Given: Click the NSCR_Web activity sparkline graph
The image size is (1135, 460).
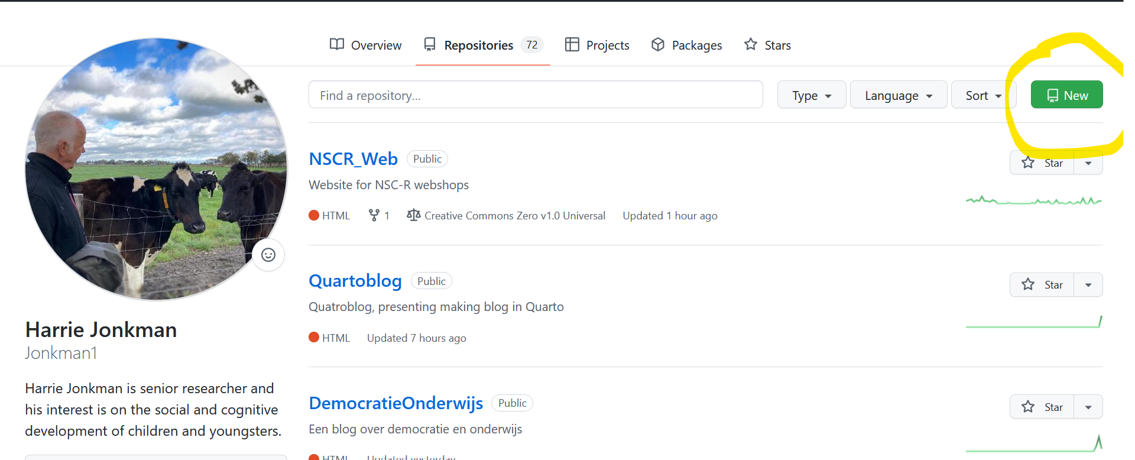Looking at the screenshot, I should 1033,201.
